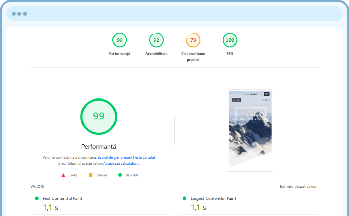Open the Performanță category label at top

tap(120, 54)
